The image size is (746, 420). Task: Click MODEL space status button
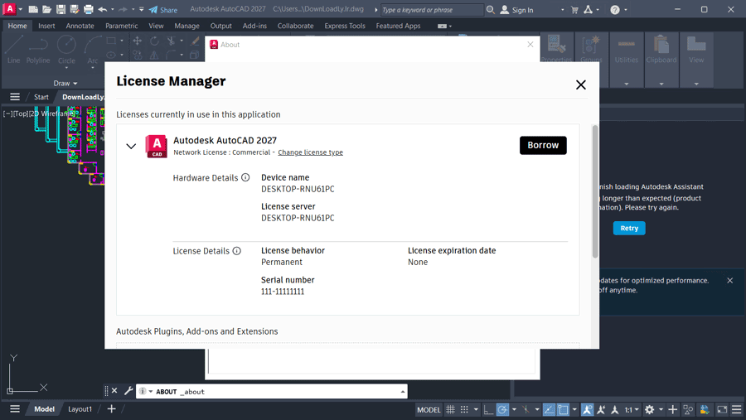click(x=429, y=409)
